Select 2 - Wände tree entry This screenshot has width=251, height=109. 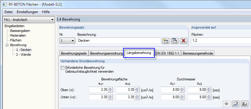coord(23,54)
